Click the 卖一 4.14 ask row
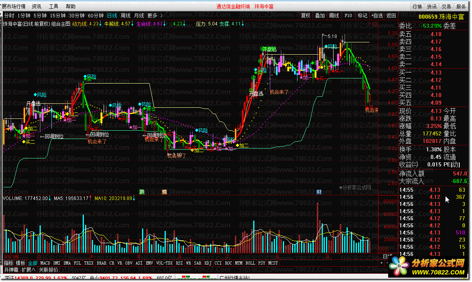Image resolution: width=472 pixels, height=282 pixels. coord(433,64)
